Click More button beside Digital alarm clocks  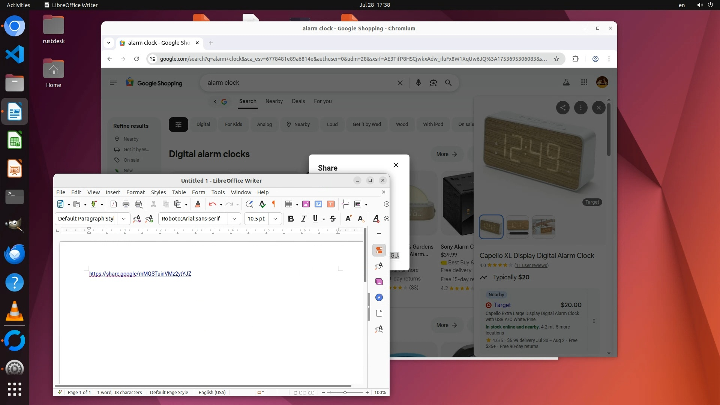(x=446, y=154)
